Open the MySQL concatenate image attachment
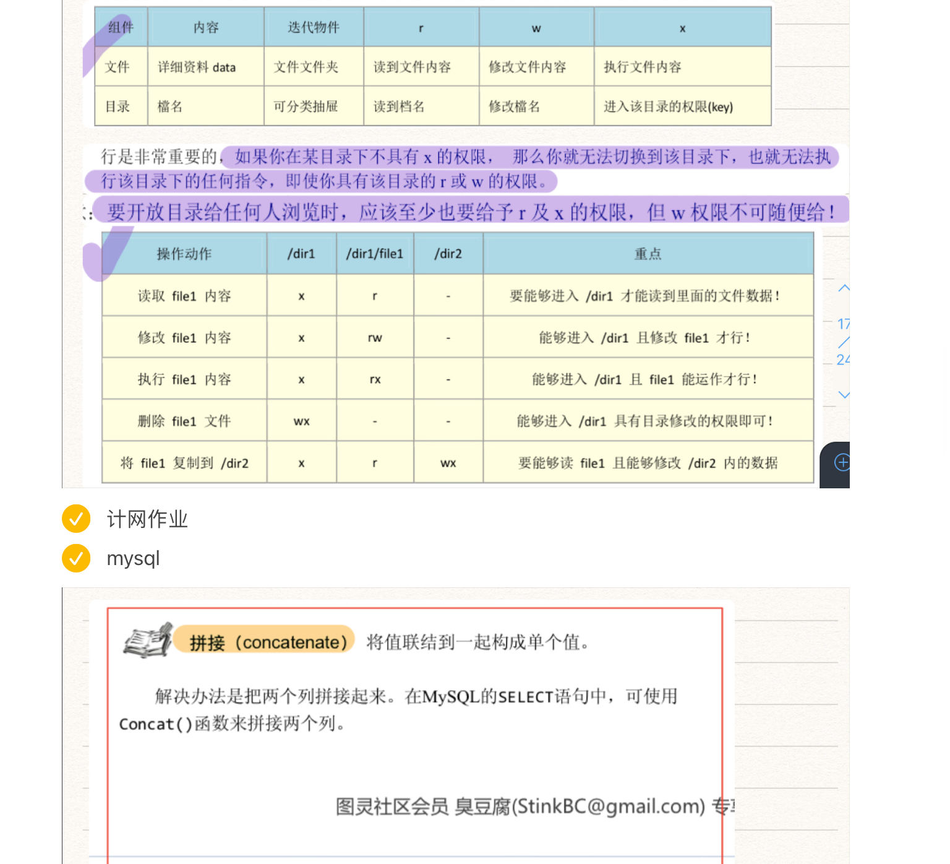The image size is (950, 864). coord(456,725)
